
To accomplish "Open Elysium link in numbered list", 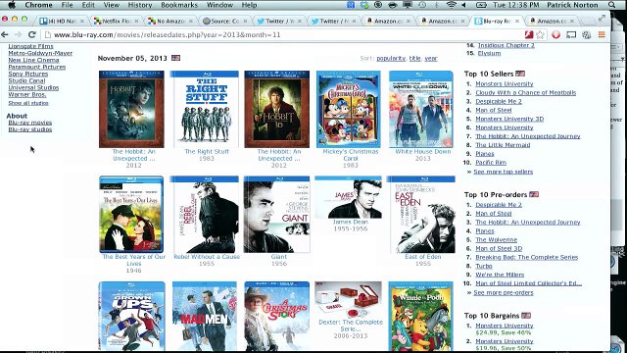I will (489, 53).
